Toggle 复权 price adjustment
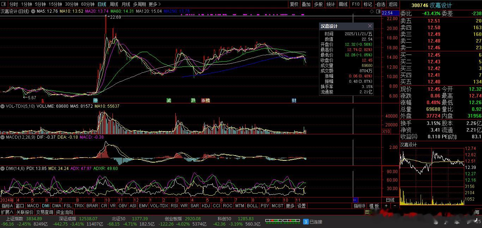 coord(294,4)
